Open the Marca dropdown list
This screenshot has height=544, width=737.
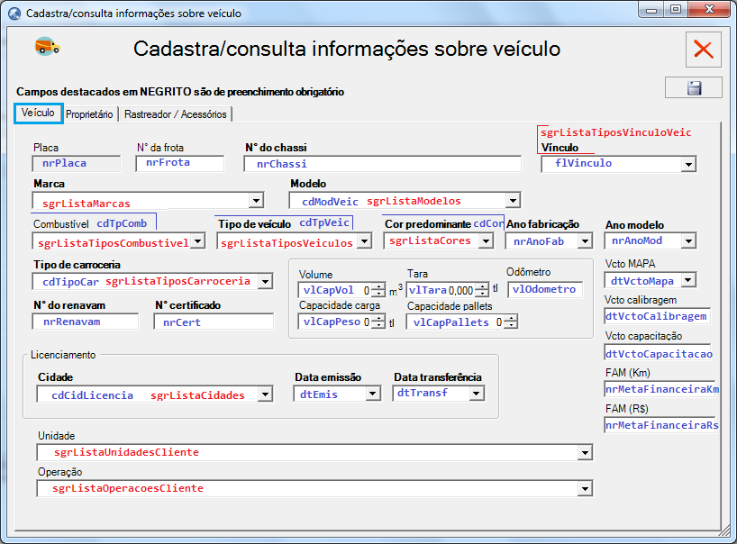[256, 201]
